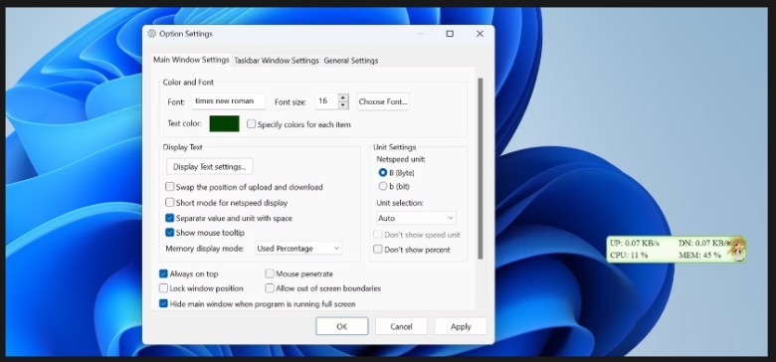Click the gear icon in Option Settings title
The width and height of the screenshot is (776, 362).
[x=152, y=34]
